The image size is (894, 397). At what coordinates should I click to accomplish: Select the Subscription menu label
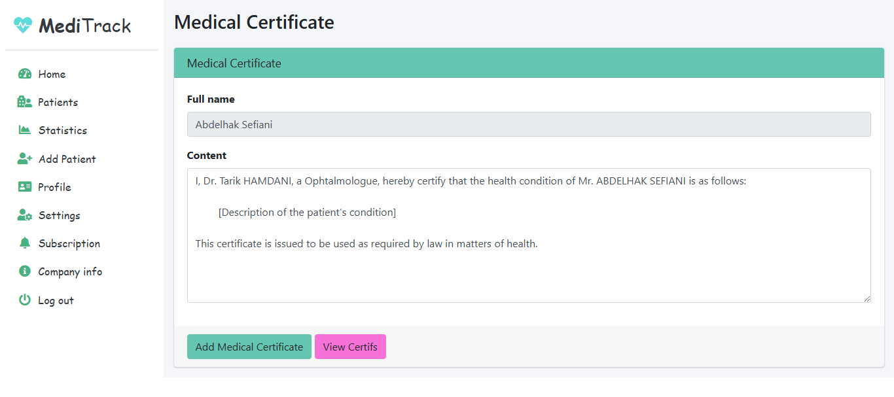pyautogui.click(x=69, y=243)
